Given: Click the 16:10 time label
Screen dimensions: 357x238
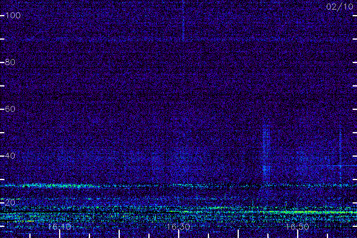Looking at the screenshot, I should coord(59,226).
